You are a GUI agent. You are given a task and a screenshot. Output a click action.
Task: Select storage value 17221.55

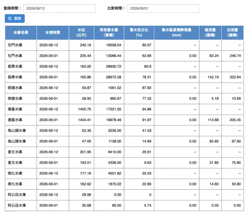[x=114, y=109]
